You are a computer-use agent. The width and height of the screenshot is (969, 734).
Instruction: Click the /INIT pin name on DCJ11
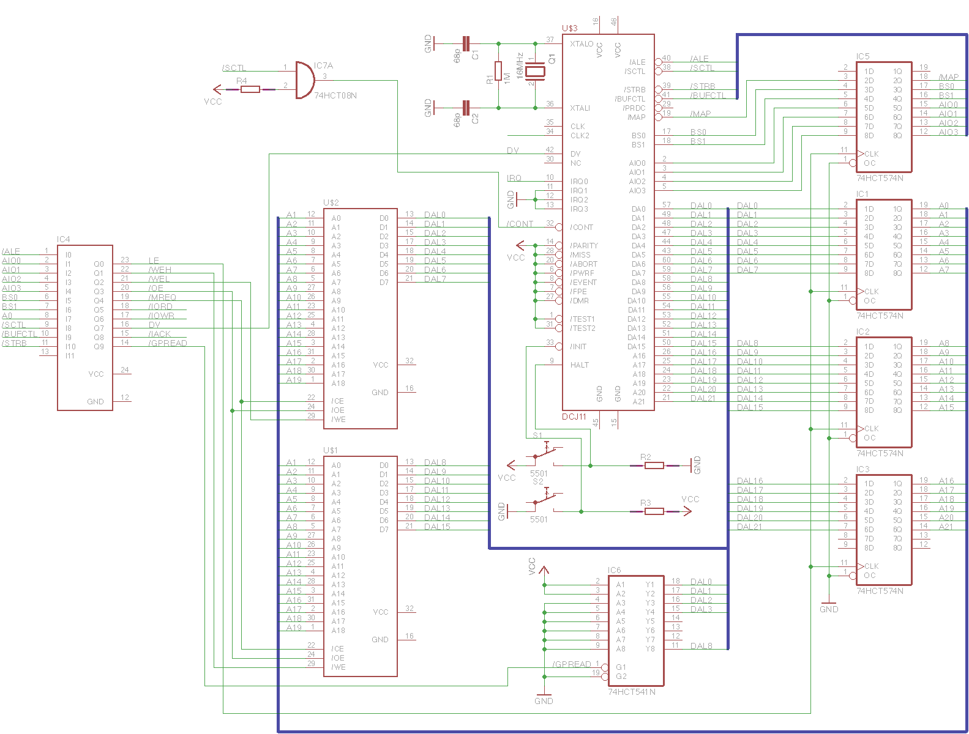tap(578, 347)
